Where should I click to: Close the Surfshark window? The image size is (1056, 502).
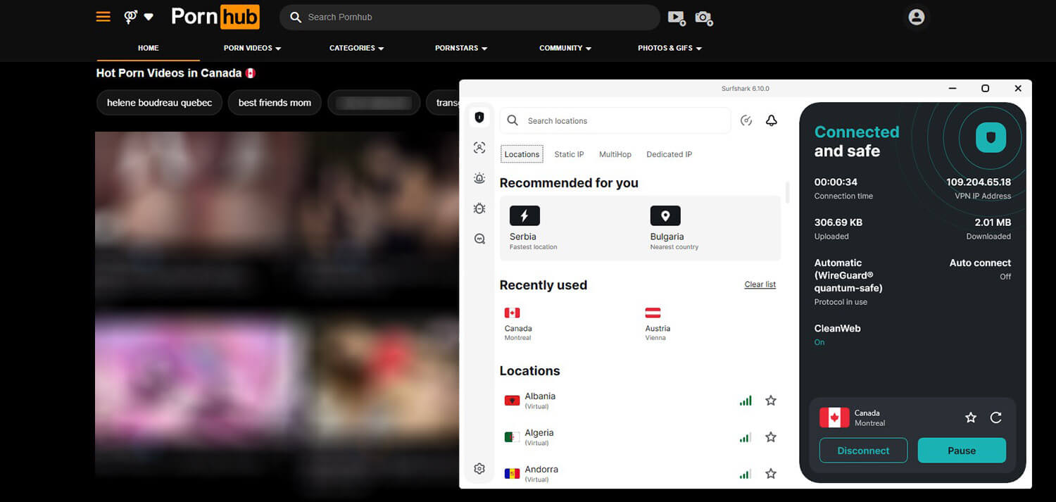[1018, 89]
